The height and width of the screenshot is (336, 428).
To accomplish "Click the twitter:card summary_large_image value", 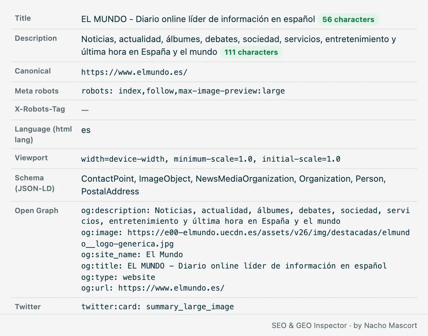I will coord(157,307).
